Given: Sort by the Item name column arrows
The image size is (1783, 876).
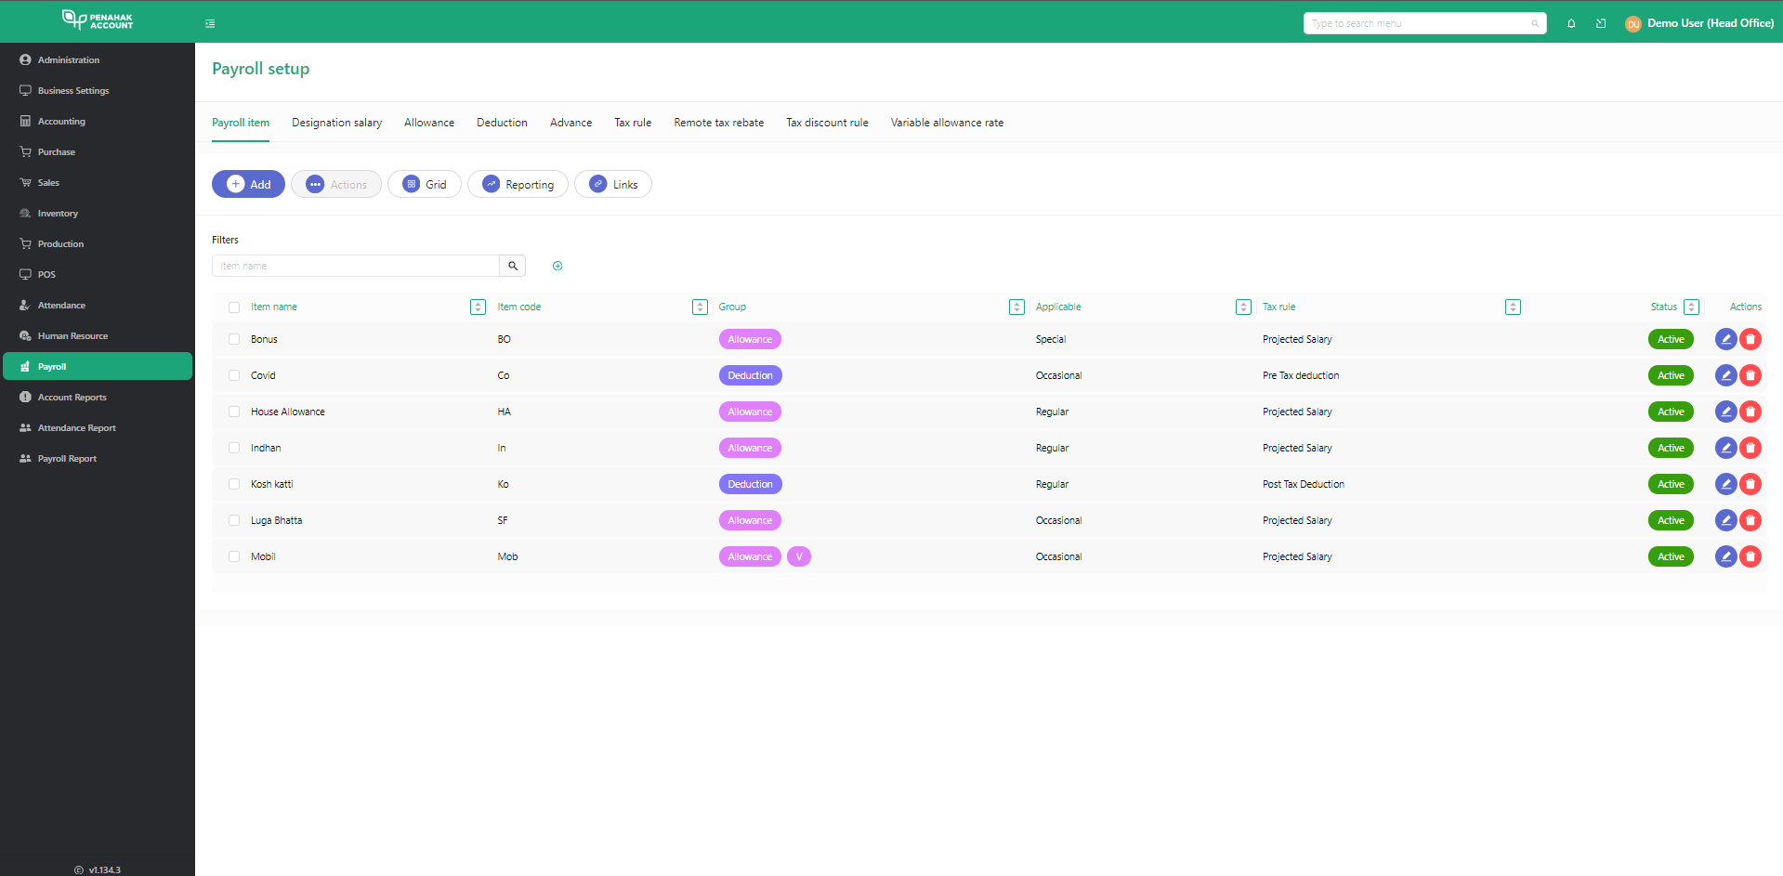Looking at the screenshot, I should (x=478, y=307).
